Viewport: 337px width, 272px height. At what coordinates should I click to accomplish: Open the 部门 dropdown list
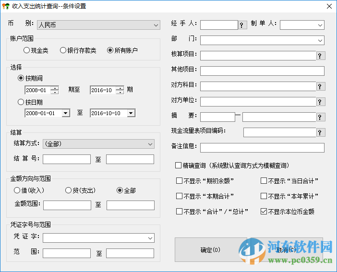(262, 40)
